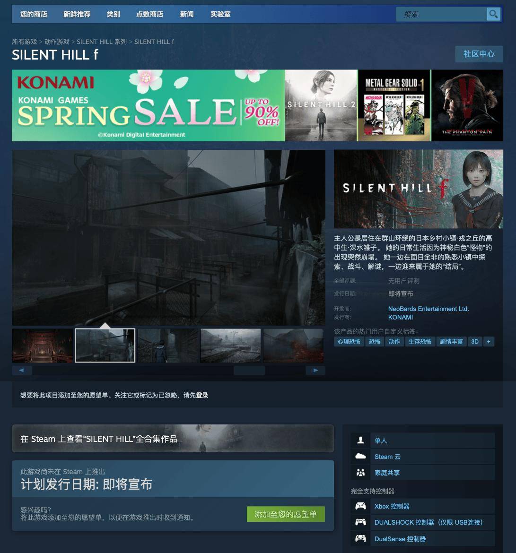
Task: Click the DualSense controller icon
Action: coord(360,538)
